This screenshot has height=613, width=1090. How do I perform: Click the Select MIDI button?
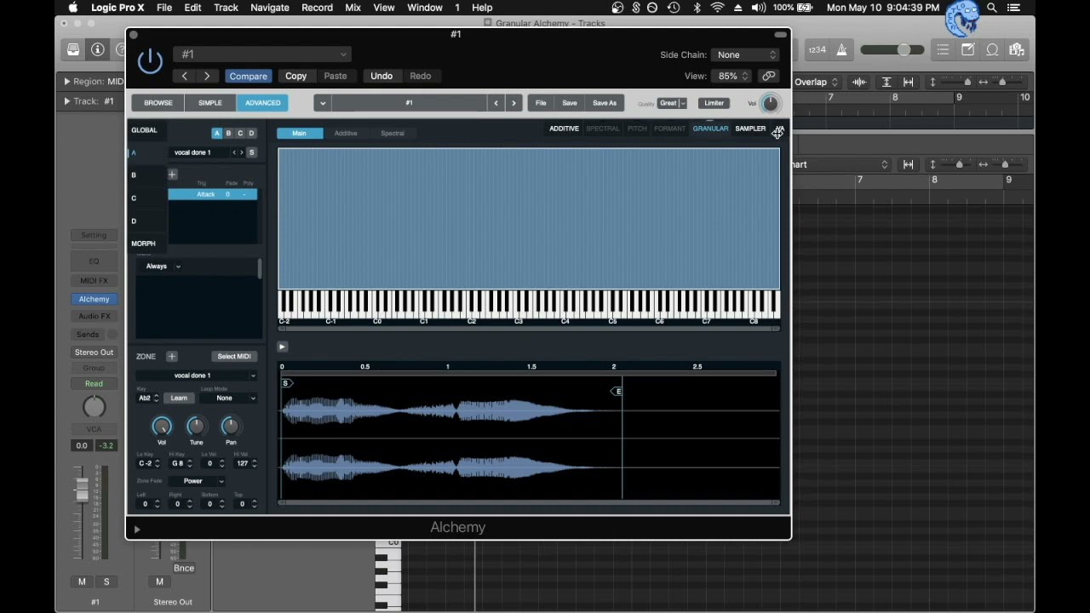[x=233, y=357]
